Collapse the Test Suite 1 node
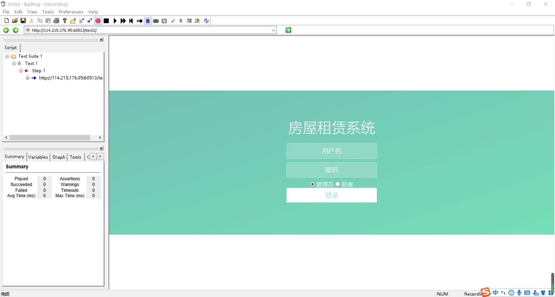 (x=7, y=57)
